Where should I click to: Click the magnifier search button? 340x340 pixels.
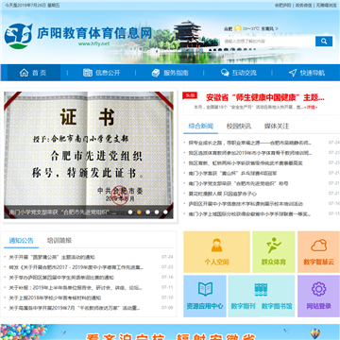pyautogui.click(x=324, y=42)
